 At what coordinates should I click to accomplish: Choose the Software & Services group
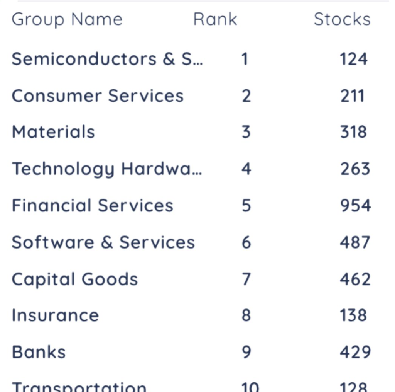(103, 242)
